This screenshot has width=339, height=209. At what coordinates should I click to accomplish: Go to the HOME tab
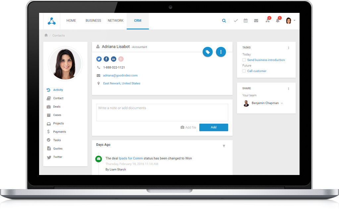[x=71, y=21]
